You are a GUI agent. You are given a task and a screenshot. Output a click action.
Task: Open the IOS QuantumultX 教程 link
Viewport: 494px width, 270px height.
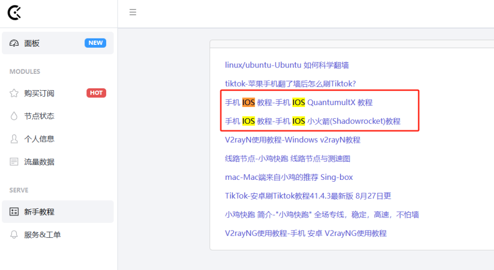click(299, 102)
